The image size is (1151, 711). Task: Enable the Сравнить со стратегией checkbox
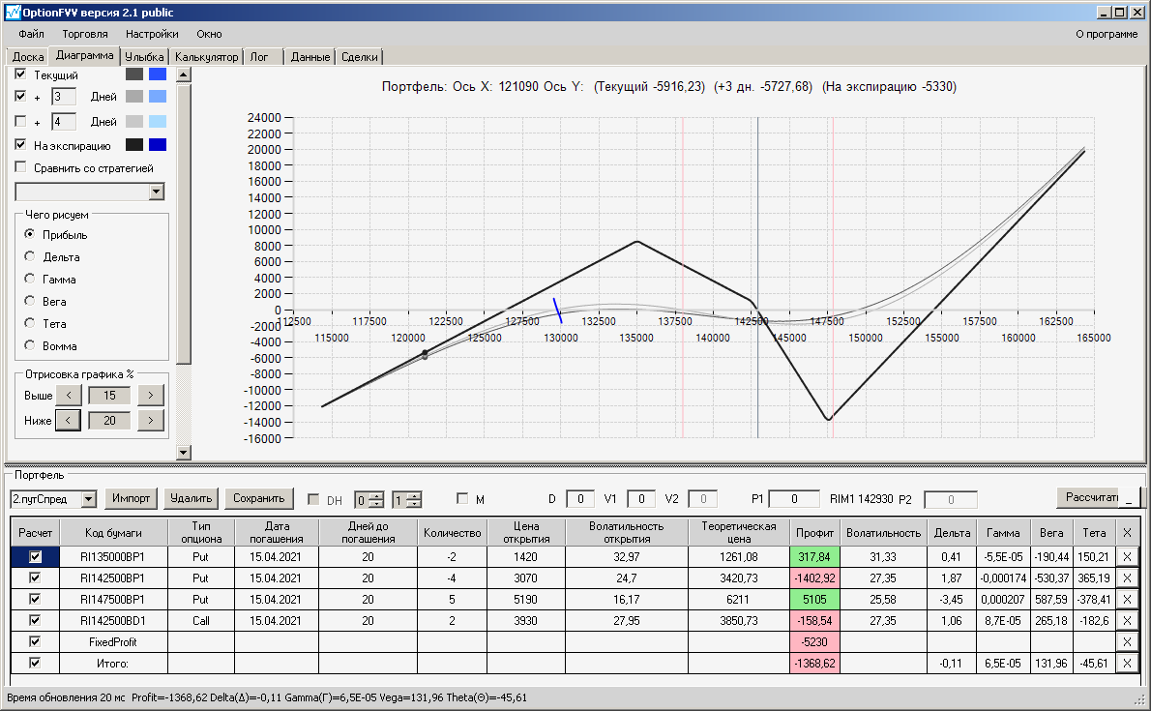[x=20, y=167]
